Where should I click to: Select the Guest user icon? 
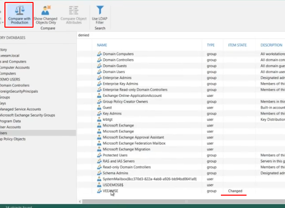point(99,108)
